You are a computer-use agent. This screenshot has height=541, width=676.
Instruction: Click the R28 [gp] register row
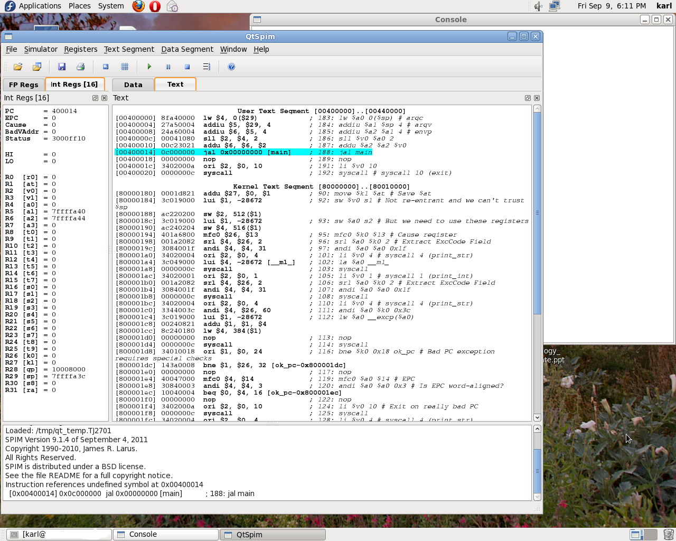[x=45, y=369]
